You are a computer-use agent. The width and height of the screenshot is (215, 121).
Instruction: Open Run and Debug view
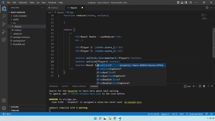coord(4,32)
